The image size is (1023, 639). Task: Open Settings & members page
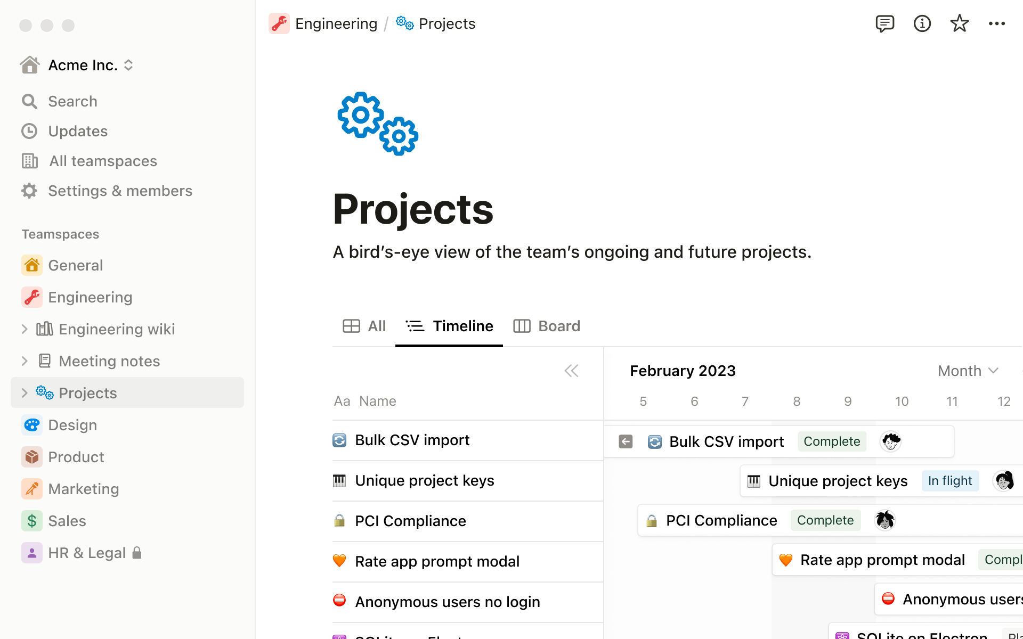(120, 190)
